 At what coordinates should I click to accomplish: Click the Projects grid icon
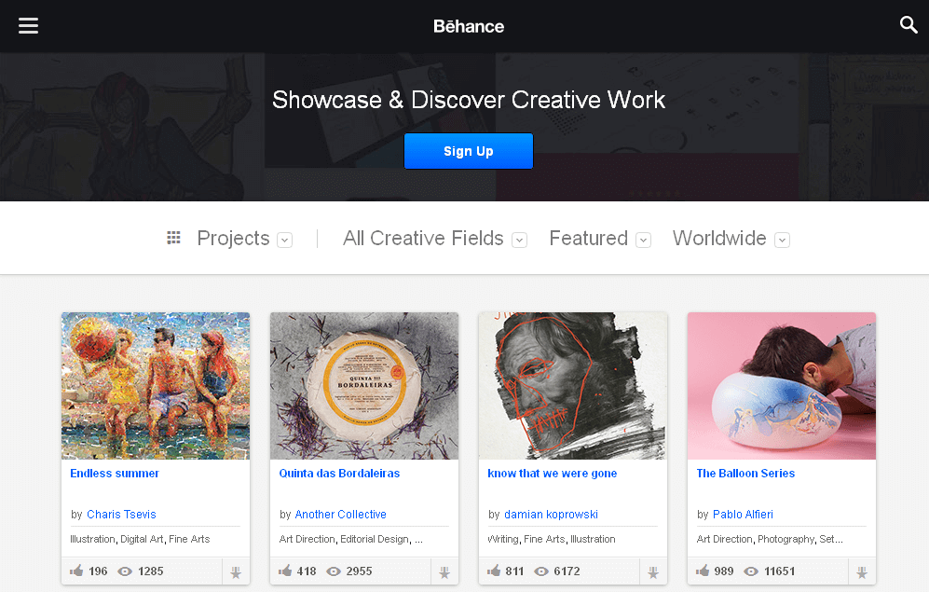(173, 238)
